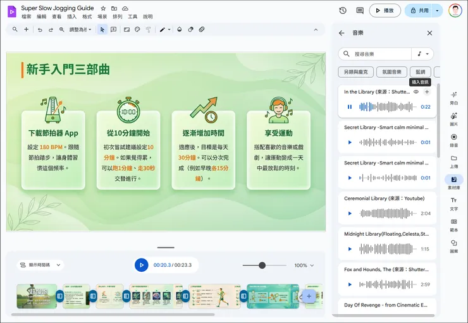Click the link attachment toolbar icon
Image resolution: width=468 pixels, height=323 pixels.
click(x=202, y=30)
